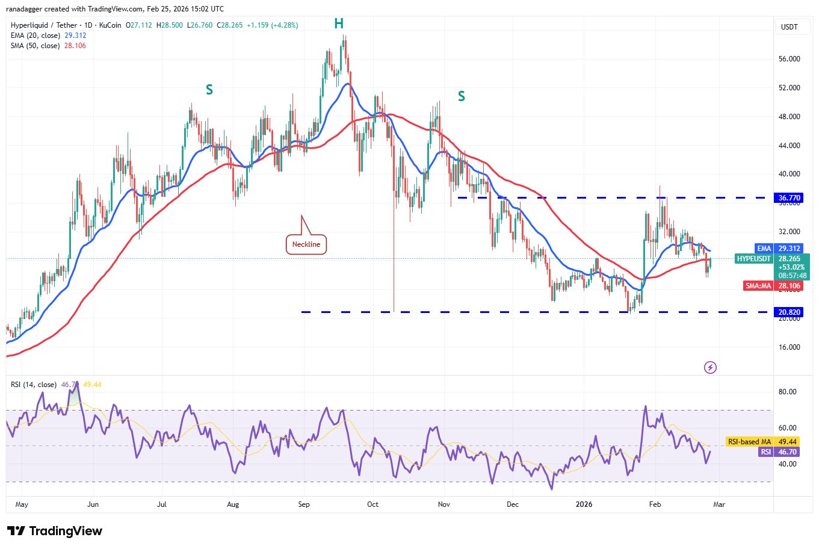Click the purple lightning bolt event icon

710,367
